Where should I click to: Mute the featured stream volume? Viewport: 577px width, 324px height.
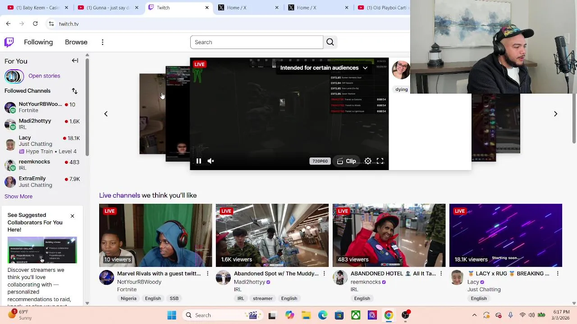coord(211,161)
